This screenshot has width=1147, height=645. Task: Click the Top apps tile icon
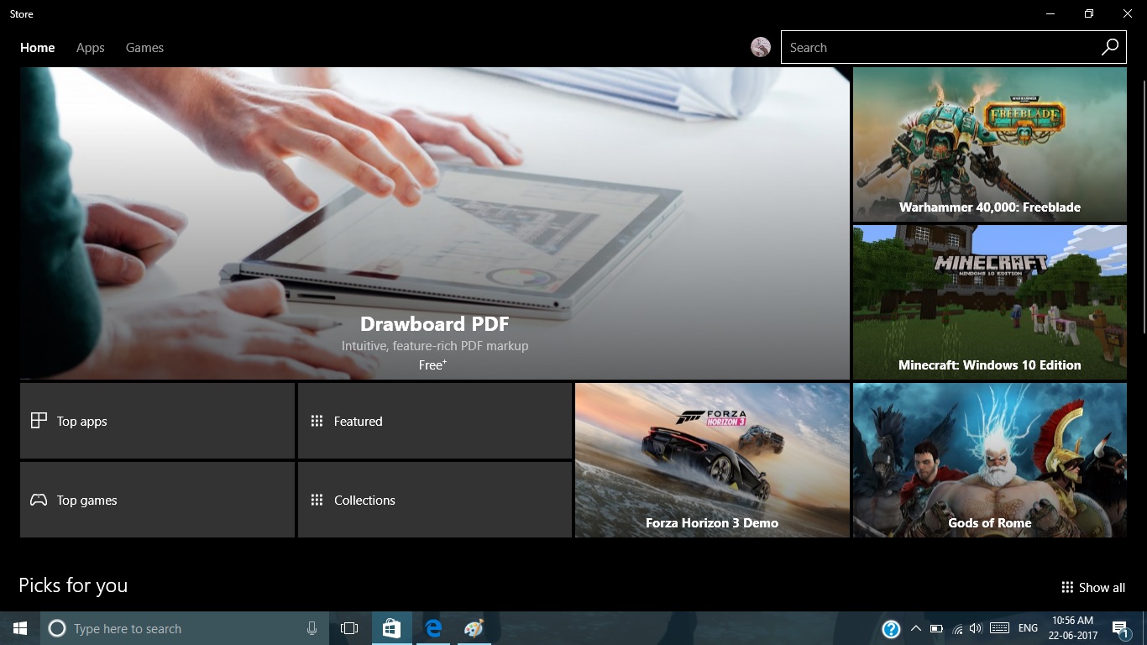click(39, 421)
